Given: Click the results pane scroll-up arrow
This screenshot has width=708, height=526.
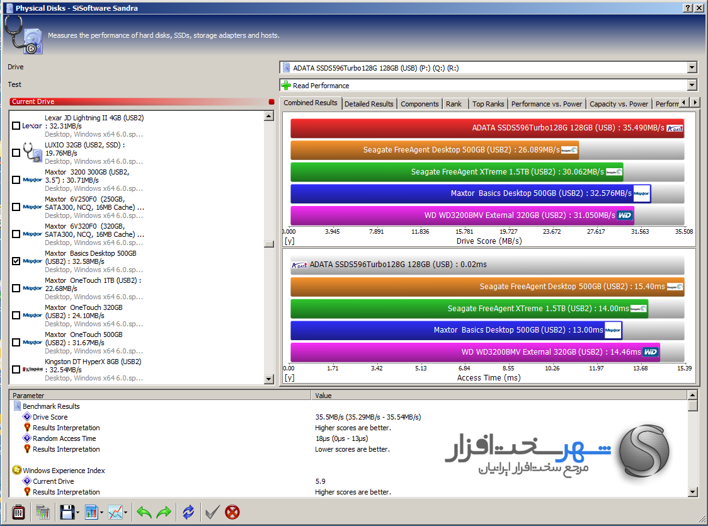Looking at the screenshot, I should pyautogui.click(x=693, y=395).
